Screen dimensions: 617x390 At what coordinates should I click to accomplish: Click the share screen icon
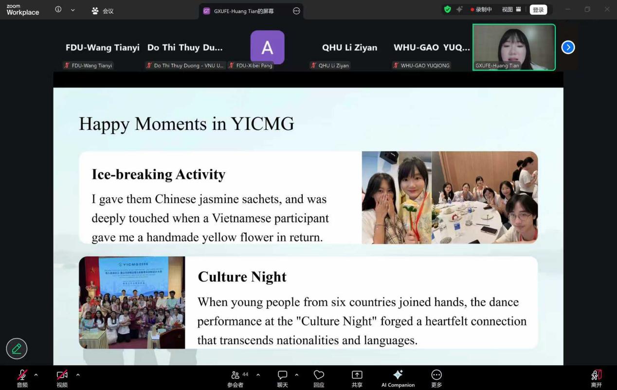(x=357, y=378)
